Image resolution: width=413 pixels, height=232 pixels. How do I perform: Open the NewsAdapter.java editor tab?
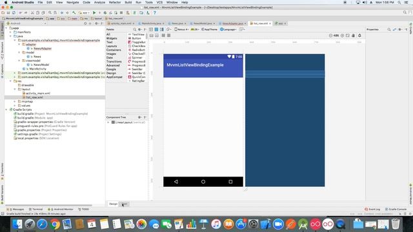tap(233, 23)
